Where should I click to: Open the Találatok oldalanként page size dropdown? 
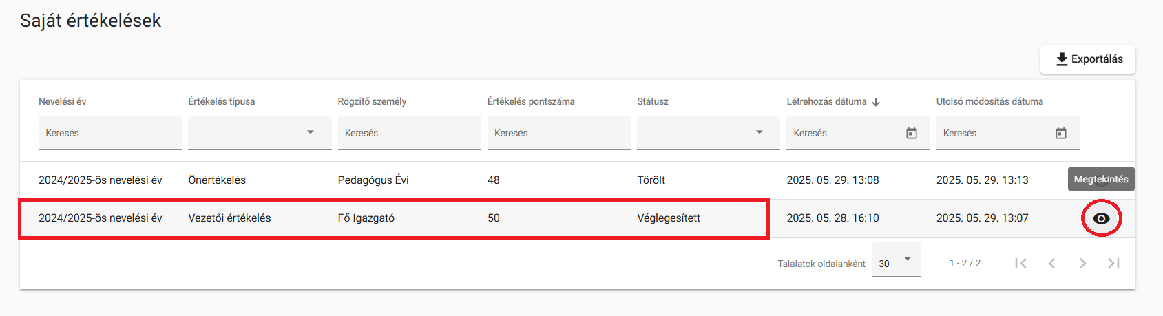pos(896,260)
